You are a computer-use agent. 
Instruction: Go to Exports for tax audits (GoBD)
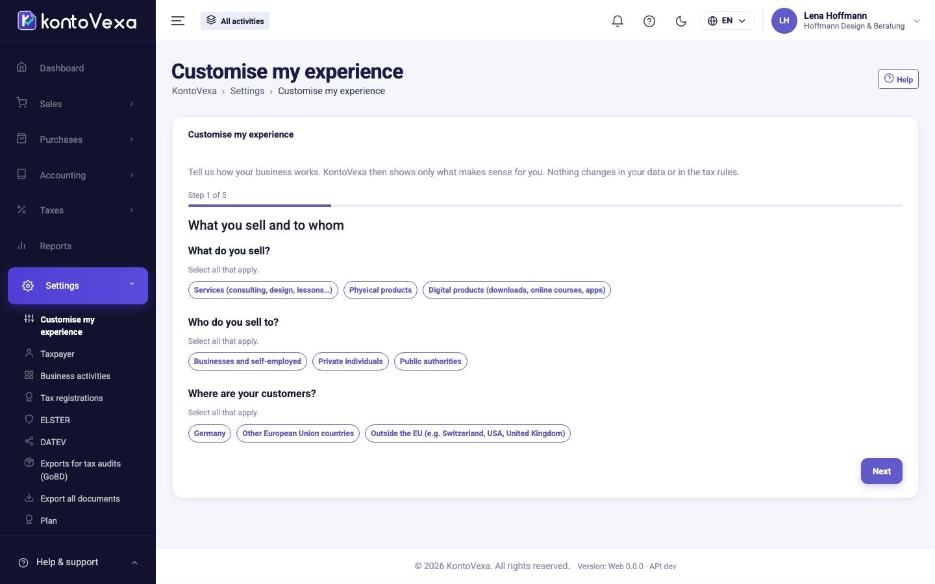tap(81, 470)
